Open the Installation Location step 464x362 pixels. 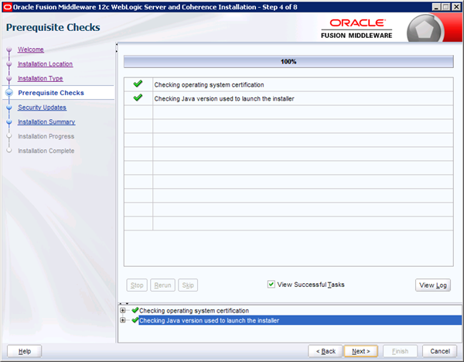point(46,64)
